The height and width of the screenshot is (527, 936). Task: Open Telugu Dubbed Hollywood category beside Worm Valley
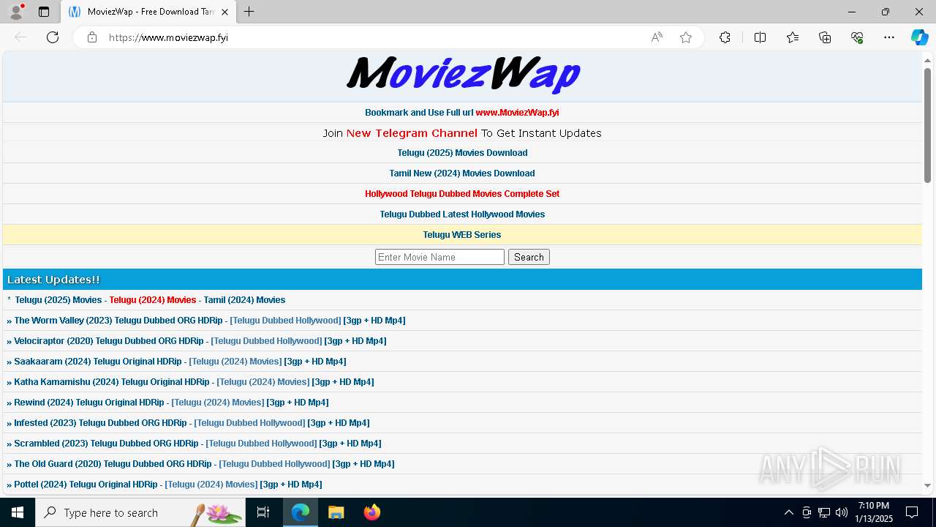pyautogui.click(x=285, y=321)
